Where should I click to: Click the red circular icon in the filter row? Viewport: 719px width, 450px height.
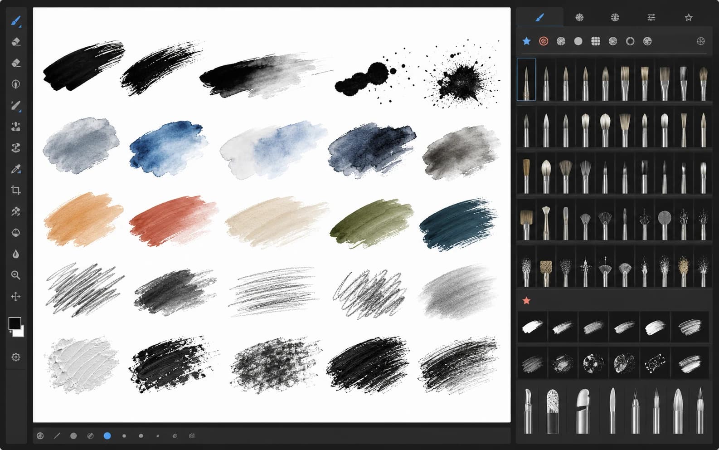point(544,41)
